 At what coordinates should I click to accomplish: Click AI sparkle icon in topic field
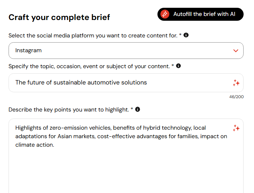236,83
